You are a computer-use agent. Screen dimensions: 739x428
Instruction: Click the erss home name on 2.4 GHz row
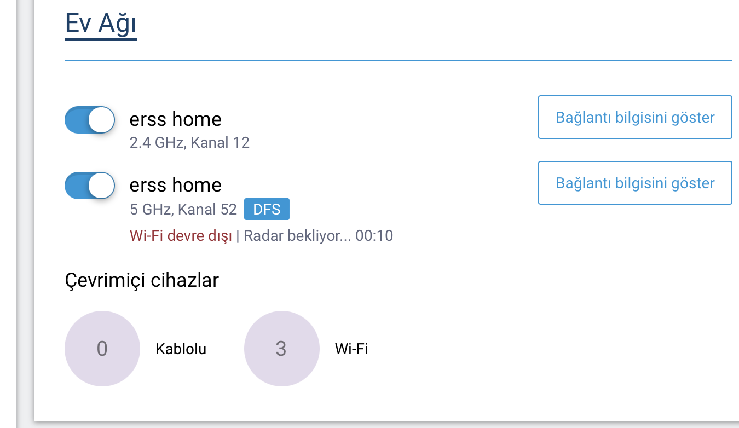coord(176,119)
